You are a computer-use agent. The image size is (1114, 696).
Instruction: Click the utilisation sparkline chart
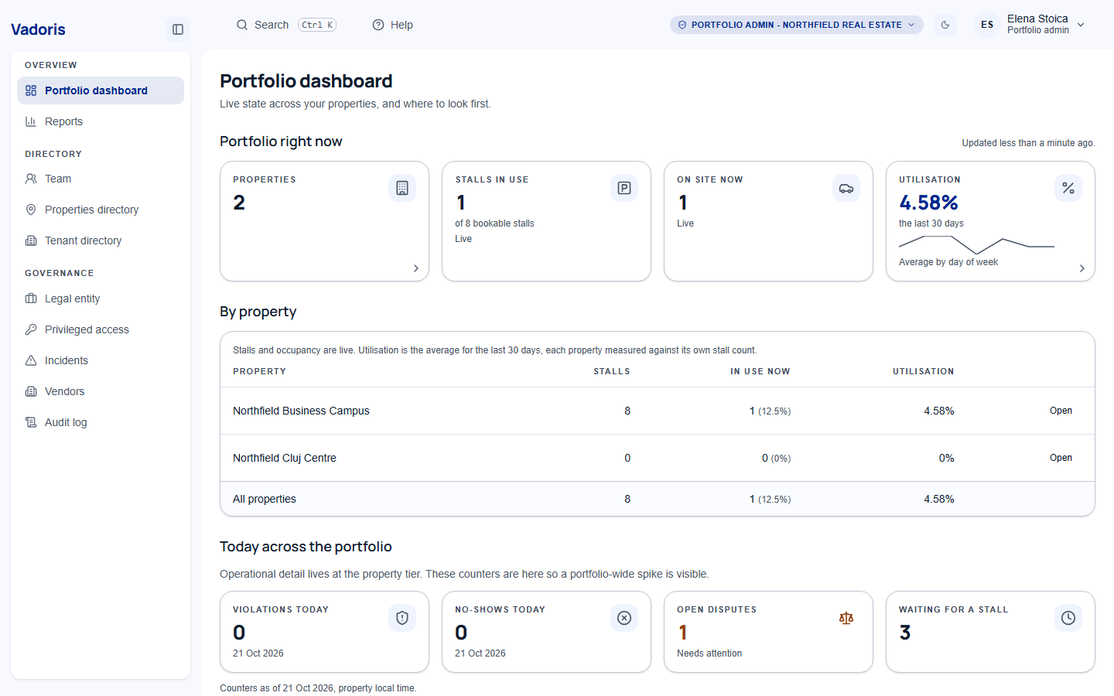(976, 244)
